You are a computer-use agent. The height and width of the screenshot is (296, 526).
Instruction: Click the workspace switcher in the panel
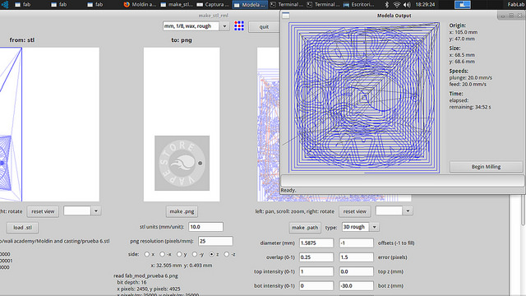[462, 4]
